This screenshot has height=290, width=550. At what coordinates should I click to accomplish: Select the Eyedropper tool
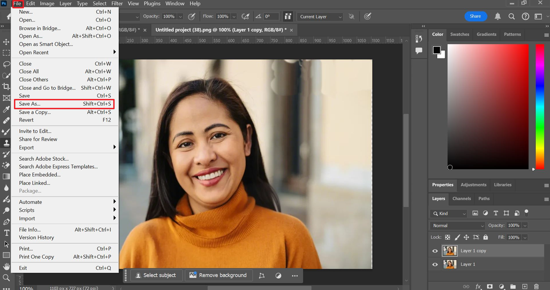tap(6, 109)
